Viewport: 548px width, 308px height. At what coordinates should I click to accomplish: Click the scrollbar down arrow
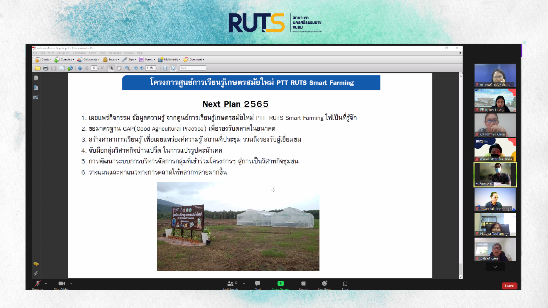pos(460,277)
